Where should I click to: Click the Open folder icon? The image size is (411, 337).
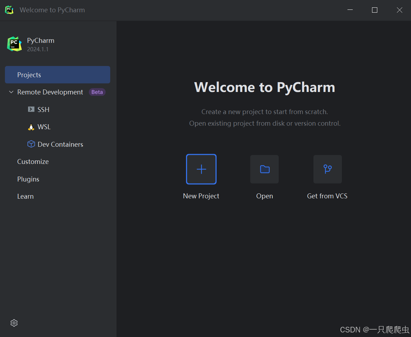coord(265,169)
